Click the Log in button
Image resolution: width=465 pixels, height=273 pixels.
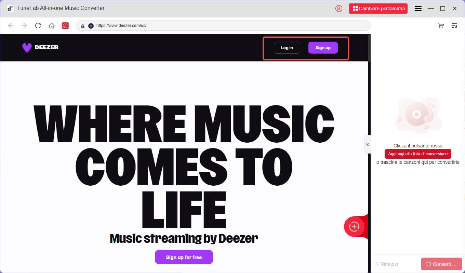pyautogui.click(x=287, y=48)
